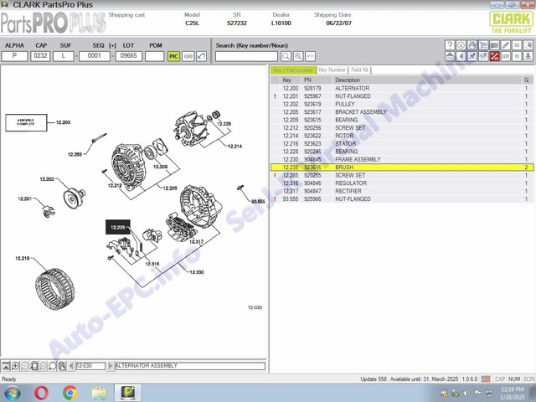Screen dimensions: 536x402
Task: Click the pencil edit icon
Action: pyautogui.click(x=506, y=45)
